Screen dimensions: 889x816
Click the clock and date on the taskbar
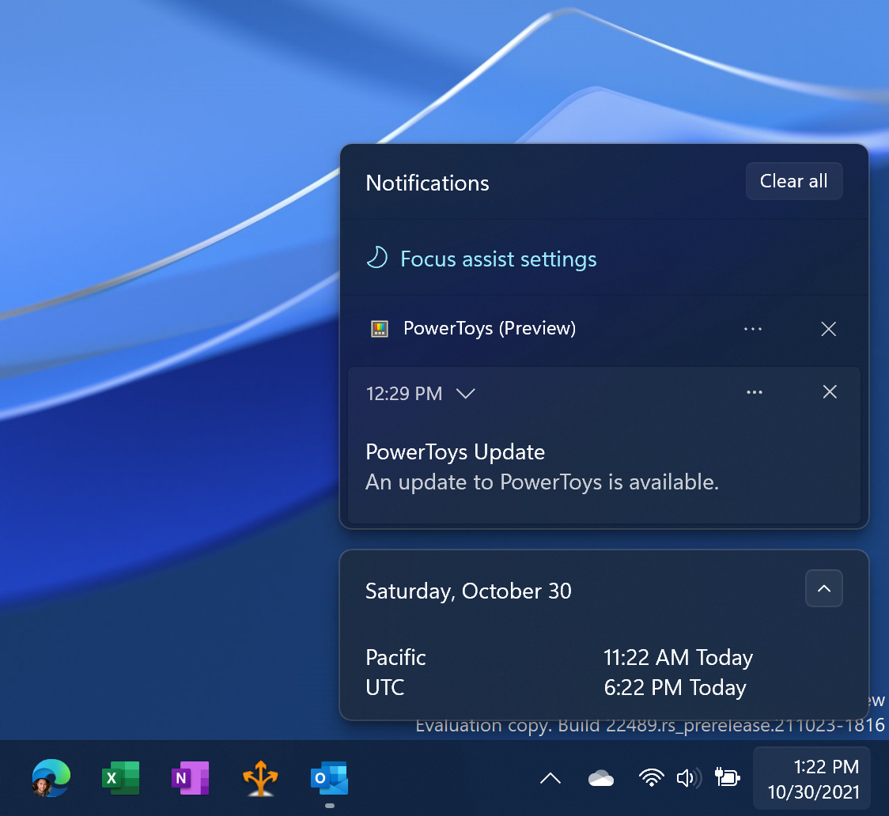[x=811, y=778]
